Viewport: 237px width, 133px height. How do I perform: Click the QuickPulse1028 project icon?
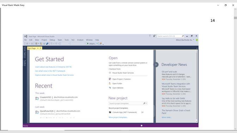pos(37,112)
